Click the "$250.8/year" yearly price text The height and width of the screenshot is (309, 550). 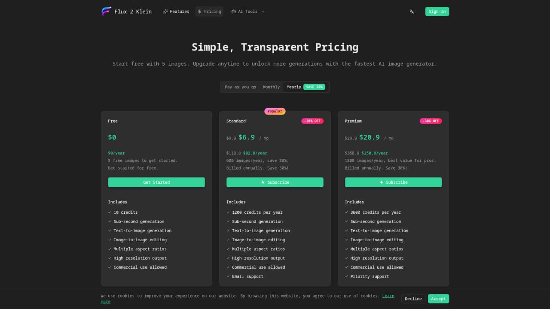click(x=375, y=153)
